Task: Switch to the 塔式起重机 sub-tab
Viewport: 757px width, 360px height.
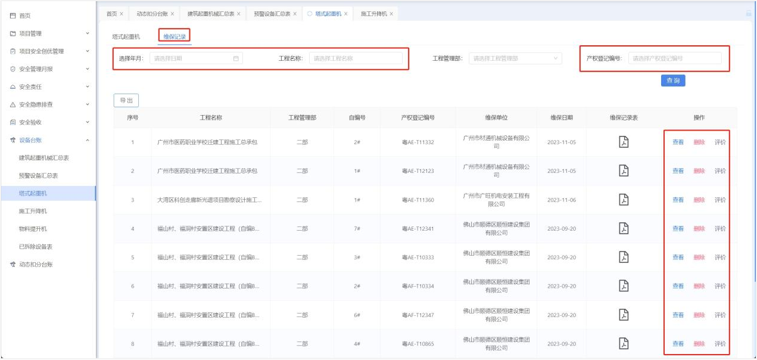Action: pos(126,36)
